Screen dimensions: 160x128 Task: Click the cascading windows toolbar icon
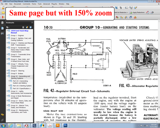pos(131,17)
